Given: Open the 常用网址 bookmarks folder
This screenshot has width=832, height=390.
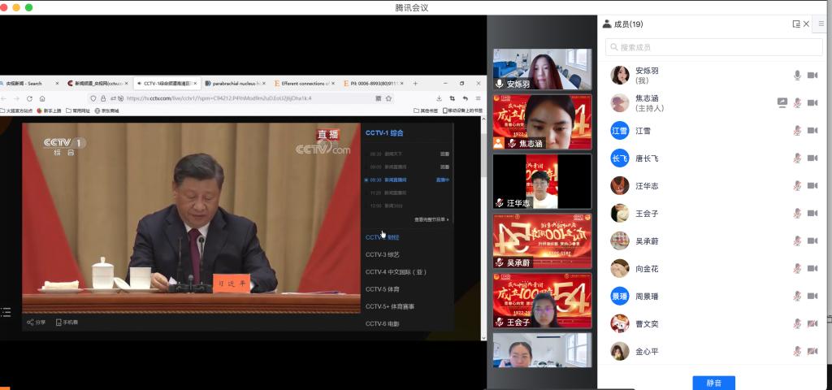Looking at the screenshot, I should click(x=77, y=110).
